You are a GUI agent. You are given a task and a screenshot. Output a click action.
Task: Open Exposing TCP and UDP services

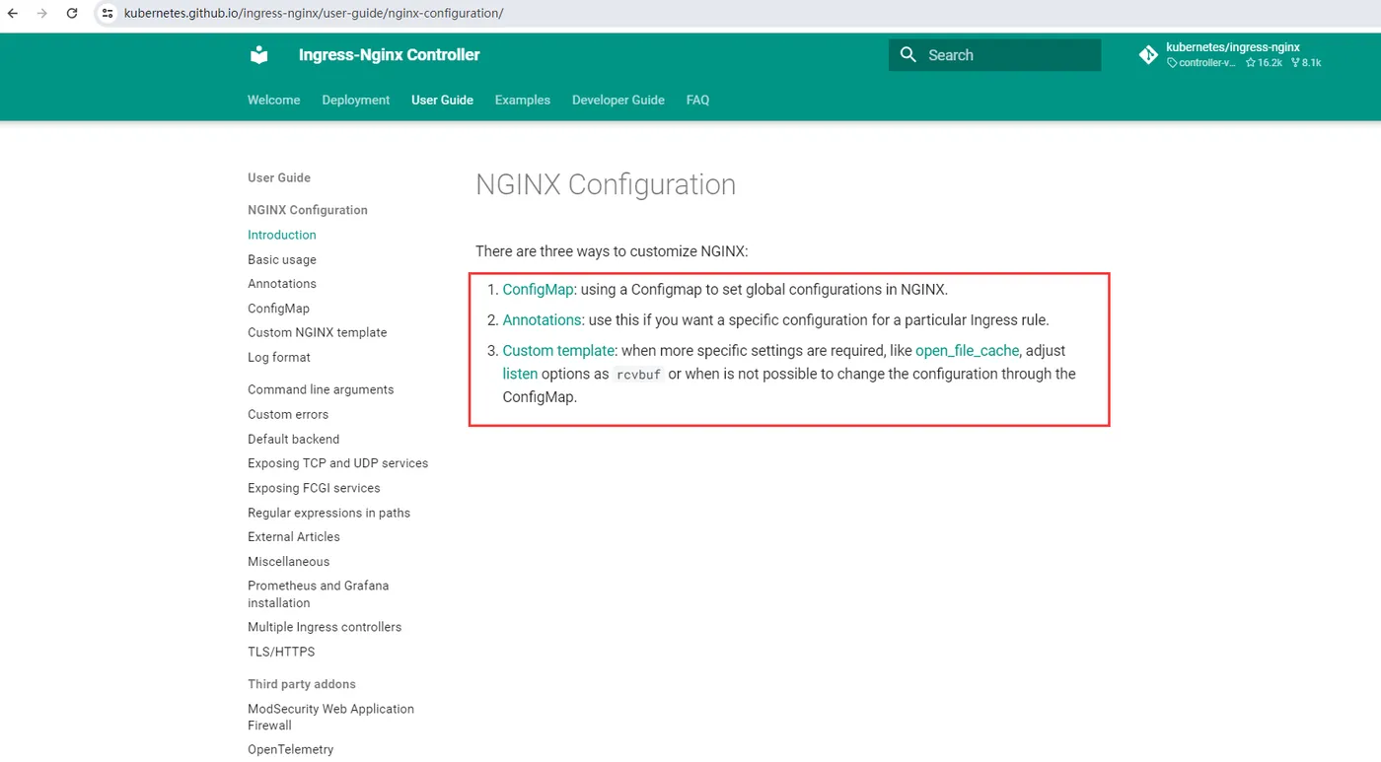pos(338,463)
